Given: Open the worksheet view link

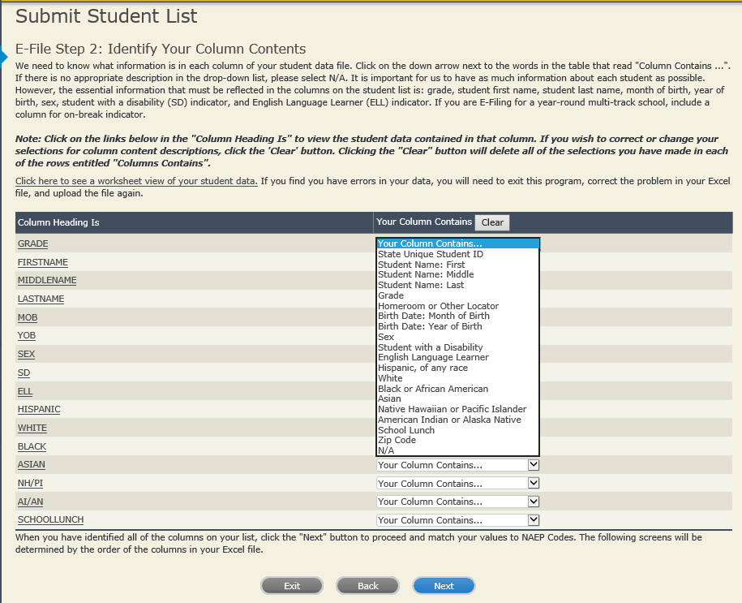Looking at the screenshot, I should (x=136, y=180).
